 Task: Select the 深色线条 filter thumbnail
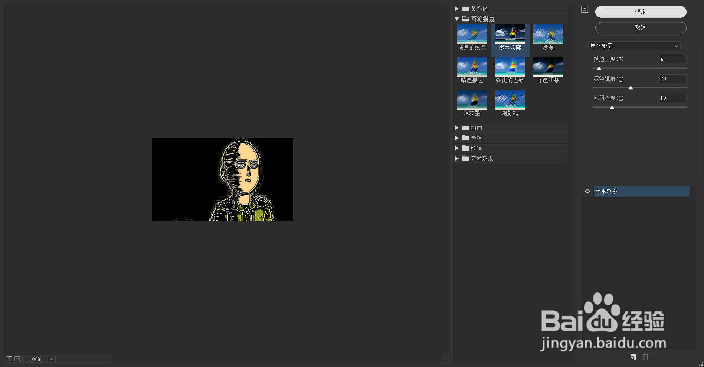coord(548,67)
